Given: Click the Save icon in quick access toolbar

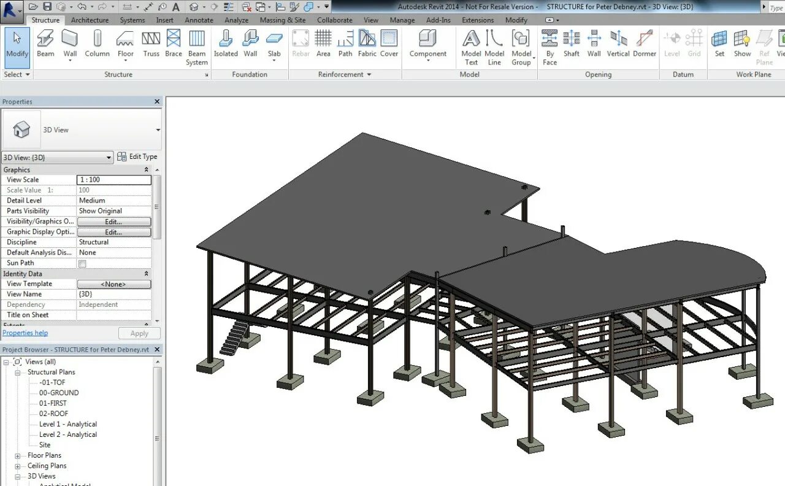Looking at the screenshot, I should click(47, 7).
